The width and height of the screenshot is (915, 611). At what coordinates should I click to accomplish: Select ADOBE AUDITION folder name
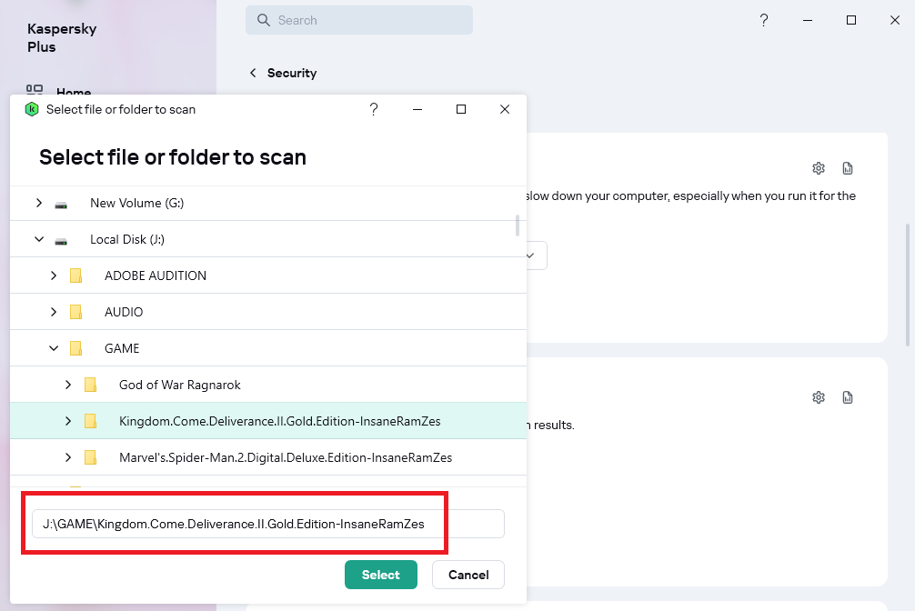coord(156,275)
